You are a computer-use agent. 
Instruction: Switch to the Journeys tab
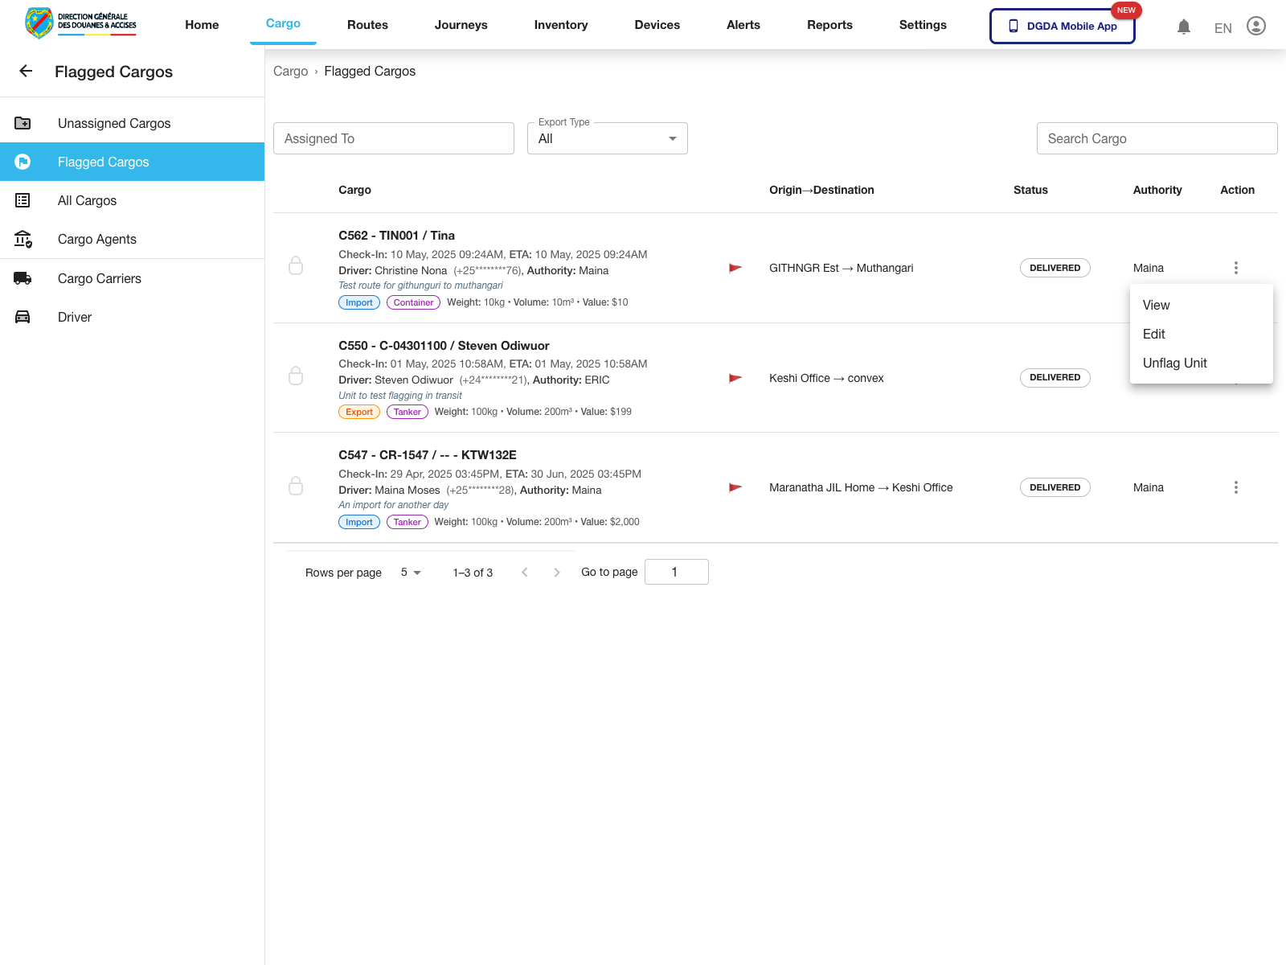point(461,25)
